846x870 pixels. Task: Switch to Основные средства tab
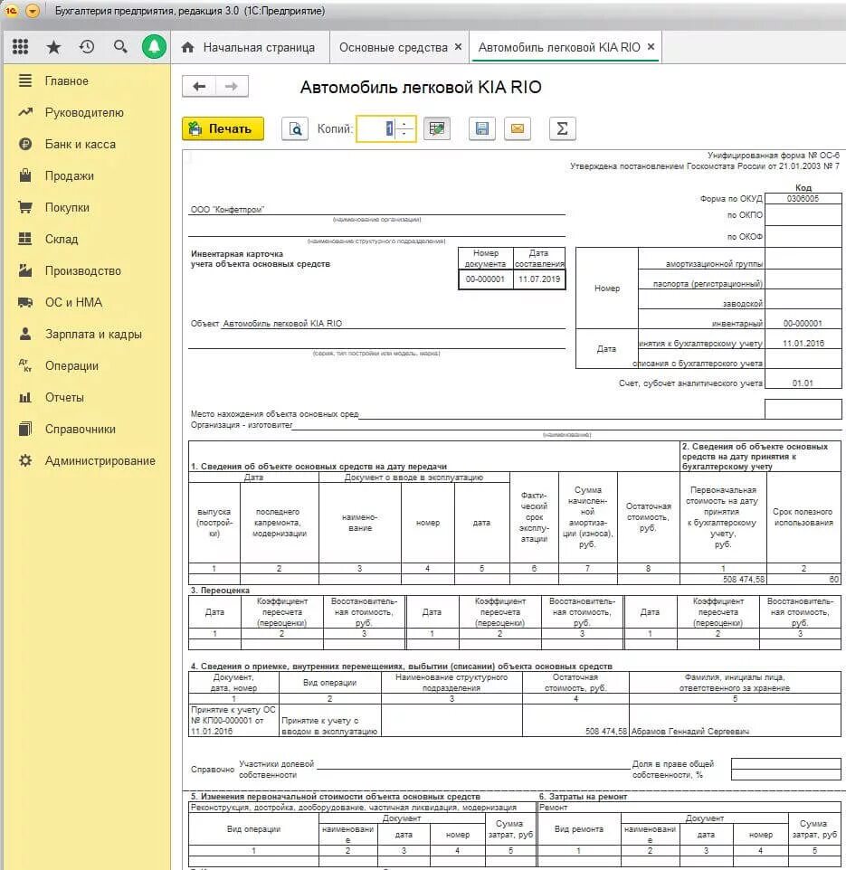393,48
